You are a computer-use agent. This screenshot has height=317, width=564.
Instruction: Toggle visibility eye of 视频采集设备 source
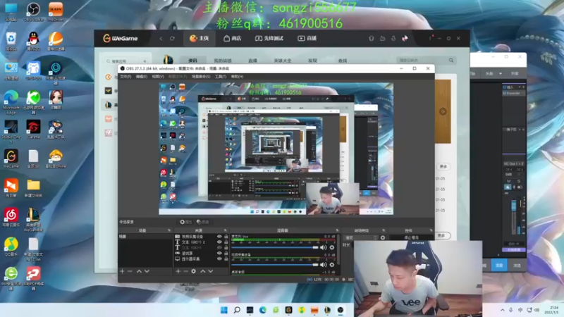point(219,237)
